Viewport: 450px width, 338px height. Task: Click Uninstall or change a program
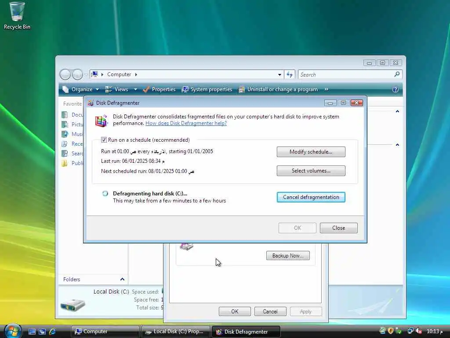(x=278, y=89)
